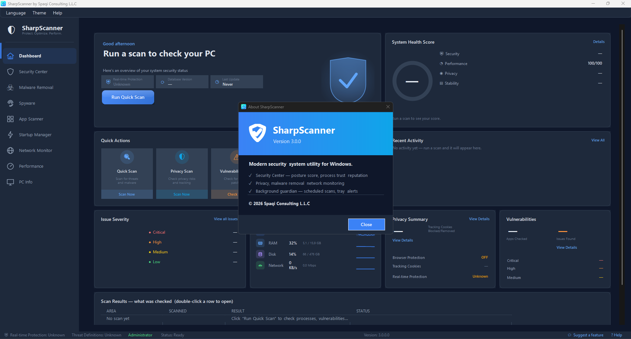This screenshot has width=631, height=339.
Task: Click the Real-time Protection shield icon tile
Action: pyautogui.click(x=108, y=82)
